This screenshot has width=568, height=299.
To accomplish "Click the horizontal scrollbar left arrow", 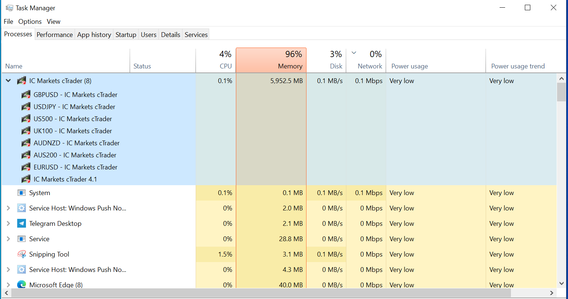I will pos(6,293).
